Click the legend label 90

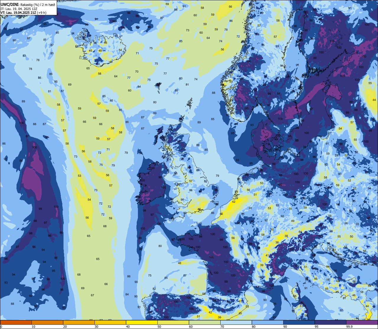(285, 327)
